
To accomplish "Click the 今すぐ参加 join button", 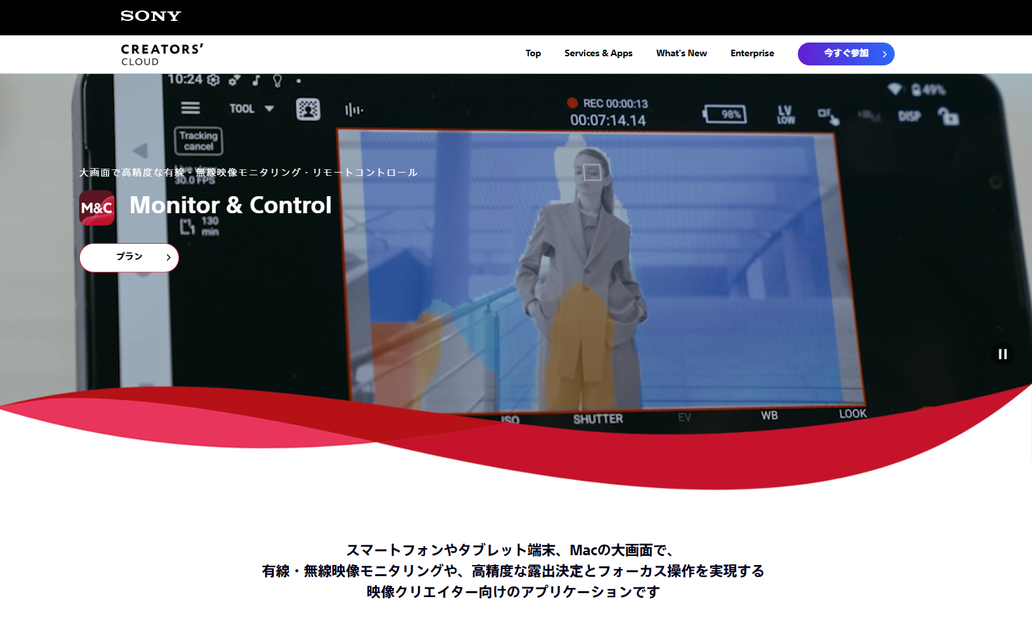I will tap(846, 54).
